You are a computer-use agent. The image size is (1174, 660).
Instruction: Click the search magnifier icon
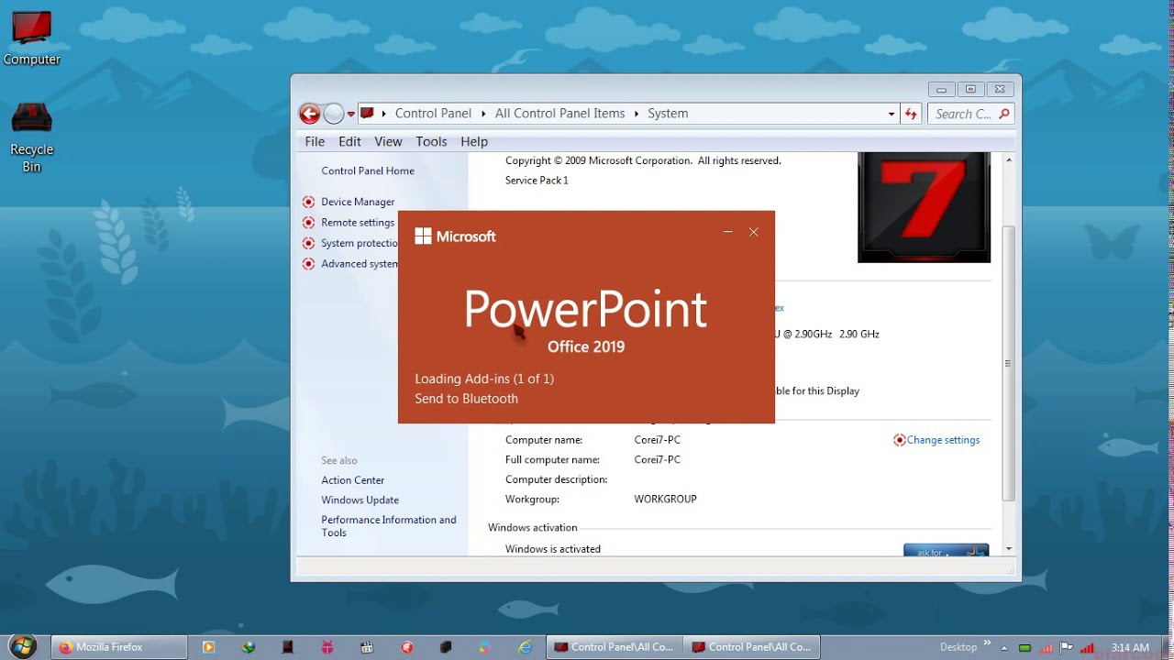(1004, 114)
